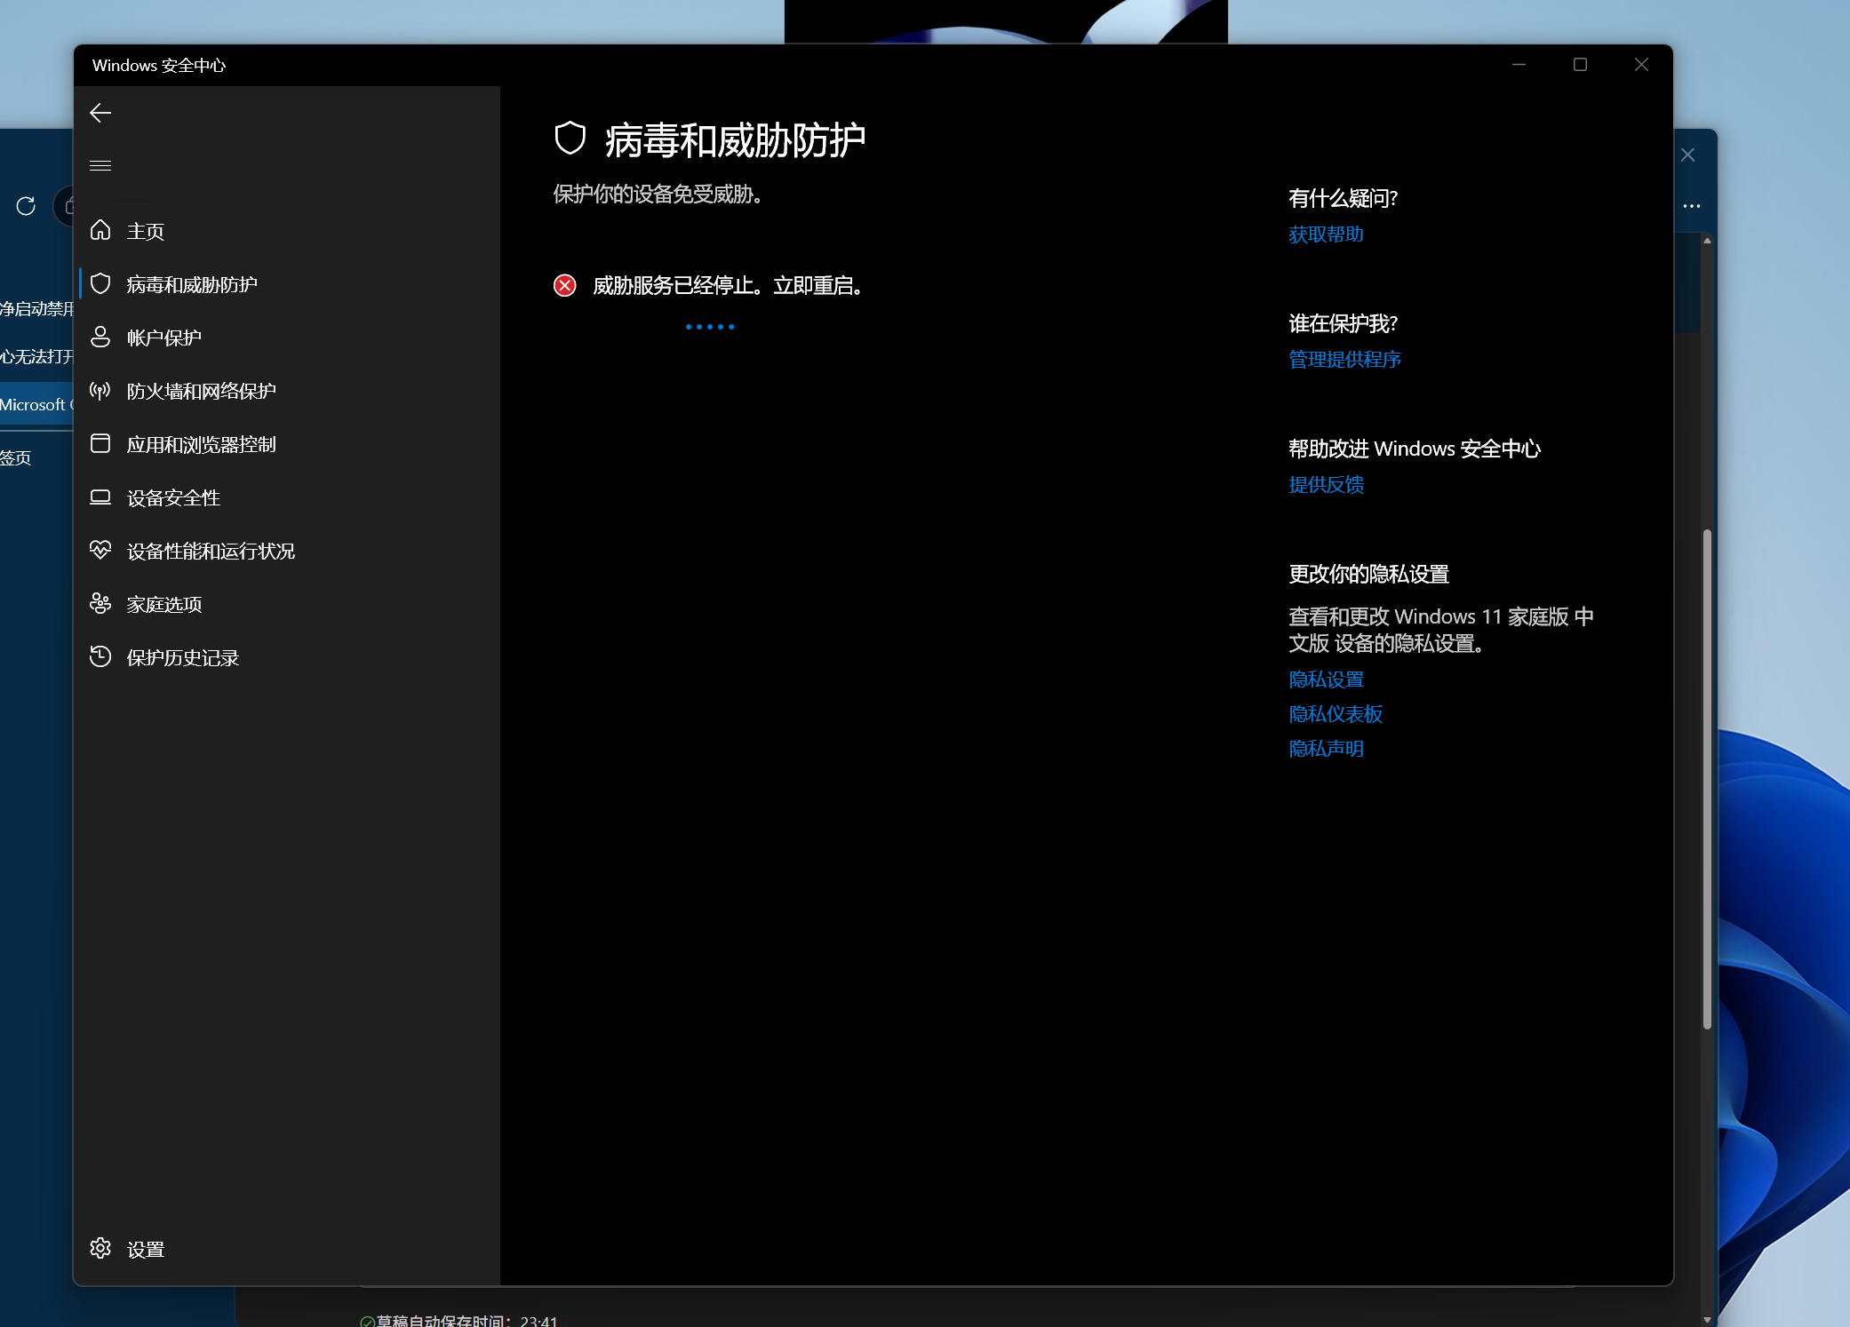Click the three-dots menu in background browser

pos(1692,206)
